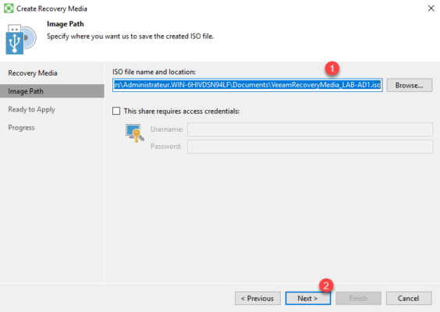Enable 'This share requires access credentials' checkbox
The height and width of the screenshot is (312, 440).
click(116, 111)
